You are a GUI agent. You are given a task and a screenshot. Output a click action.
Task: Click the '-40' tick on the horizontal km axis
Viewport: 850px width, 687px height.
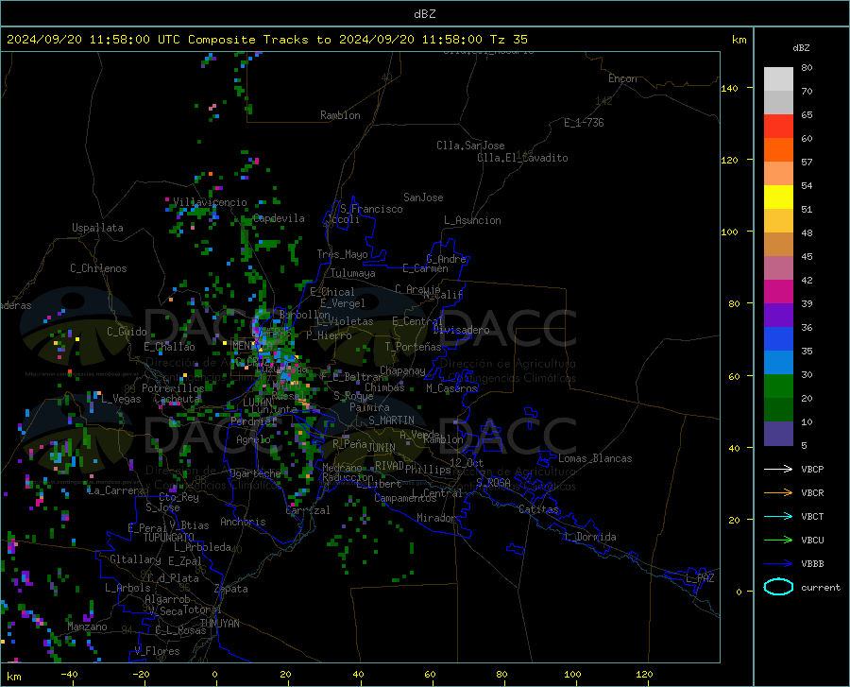click(69, 674)
